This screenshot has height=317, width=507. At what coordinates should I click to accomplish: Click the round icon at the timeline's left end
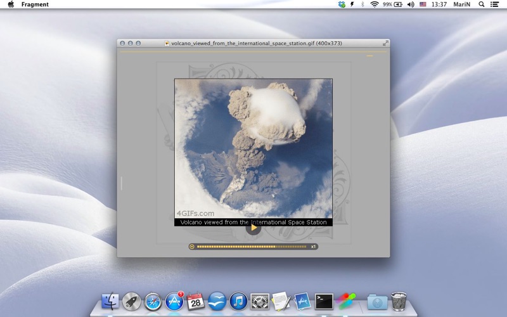[192, 247]
